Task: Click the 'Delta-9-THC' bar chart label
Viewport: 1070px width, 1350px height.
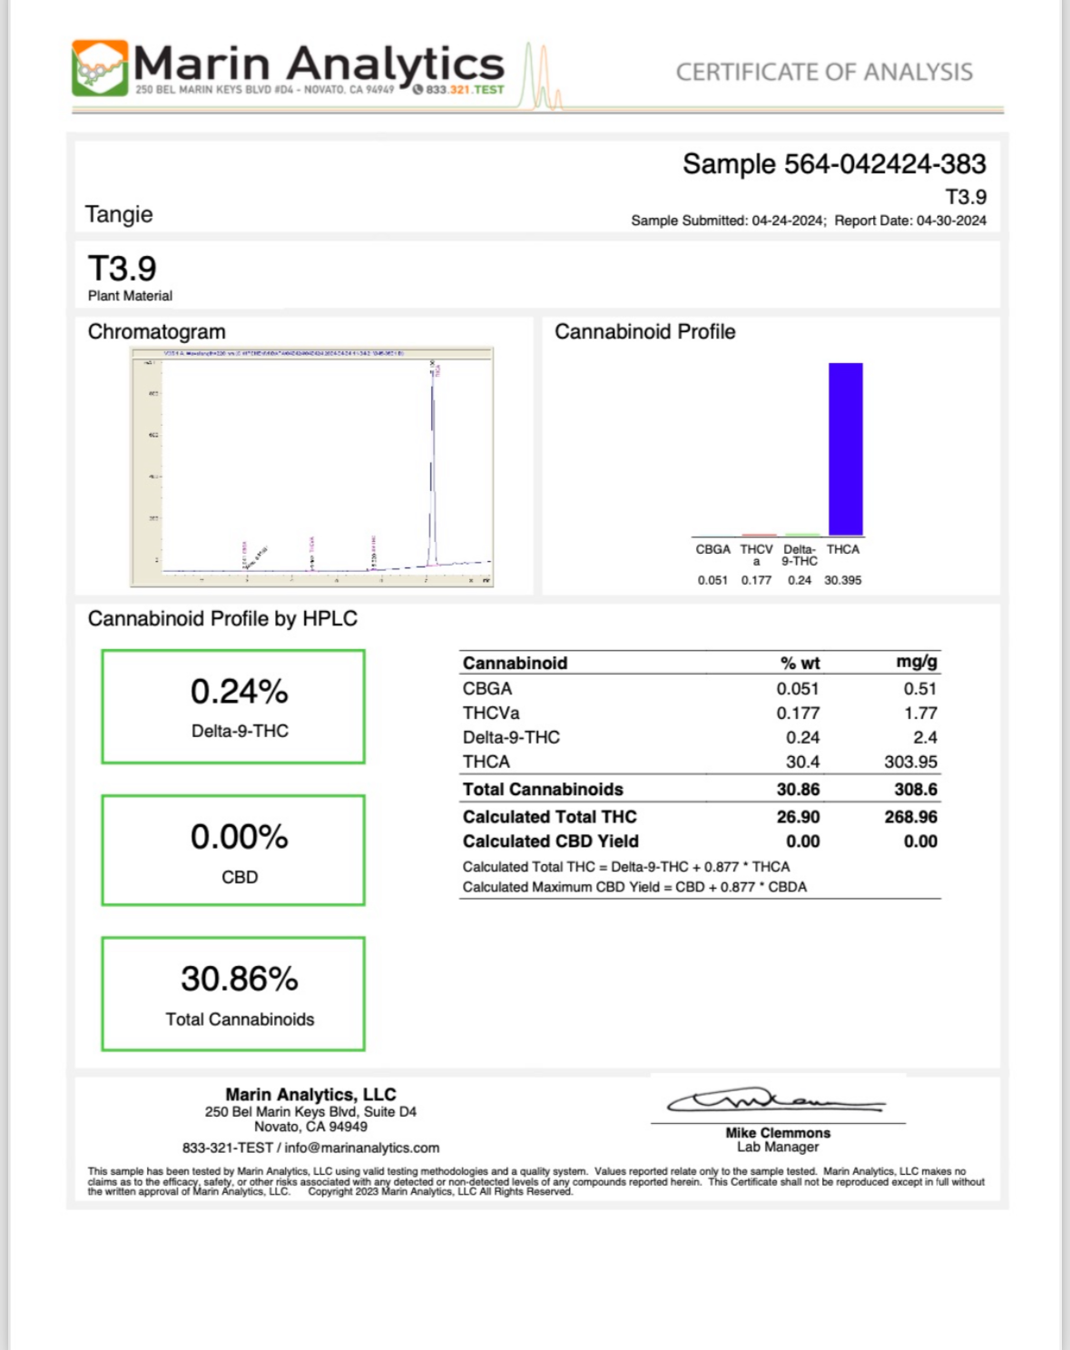Action: (800, 555)
